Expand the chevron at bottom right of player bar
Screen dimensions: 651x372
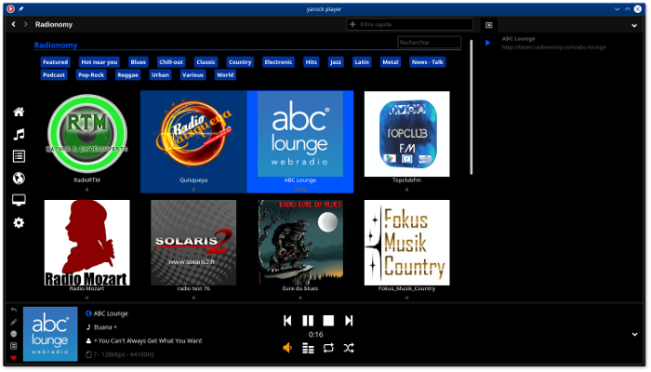(635, 334)
